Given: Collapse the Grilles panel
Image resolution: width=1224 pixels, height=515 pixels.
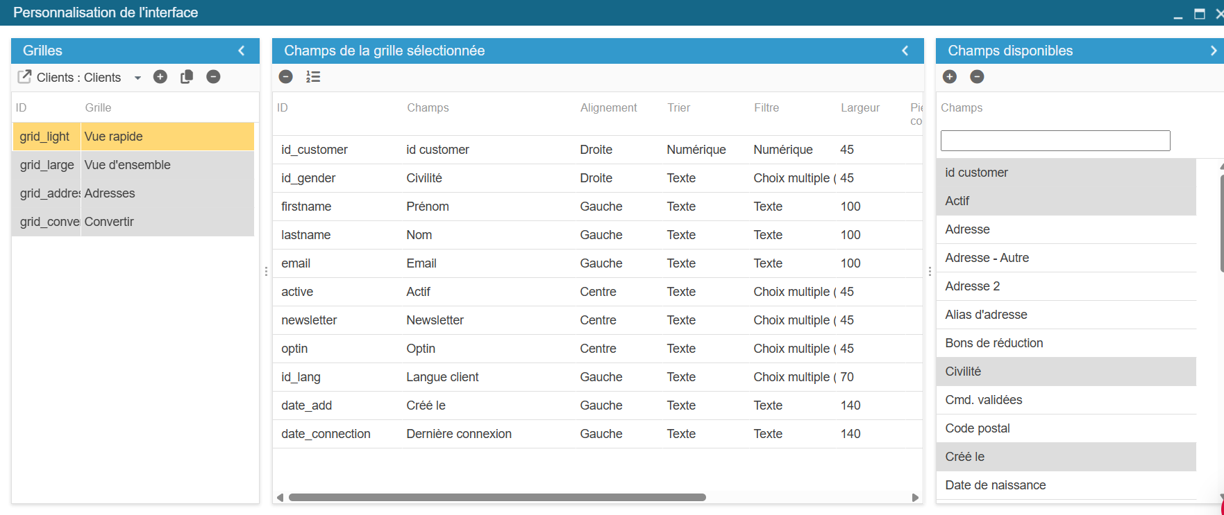Looking at the screenshot, I should coord(242,51).
